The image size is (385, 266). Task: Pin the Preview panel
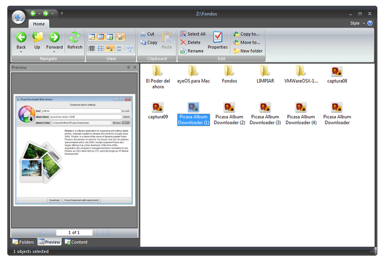point(129,67)
